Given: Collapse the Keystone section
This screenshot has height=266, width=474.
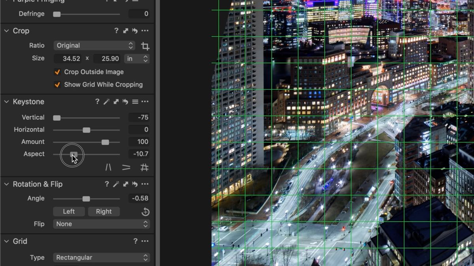Looking at the screenshot, I should (x=6, y=101).
